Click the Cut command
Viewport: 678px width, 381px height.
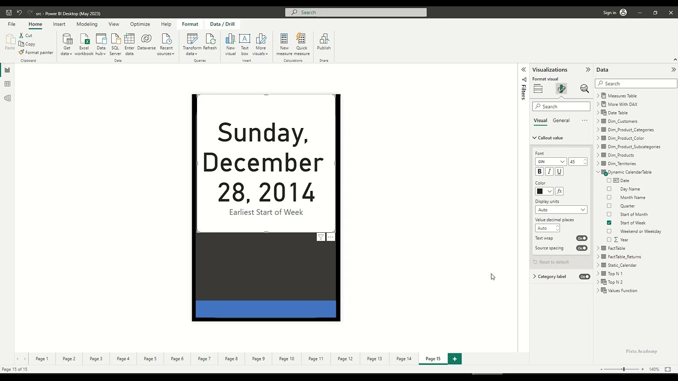(25, 35)
